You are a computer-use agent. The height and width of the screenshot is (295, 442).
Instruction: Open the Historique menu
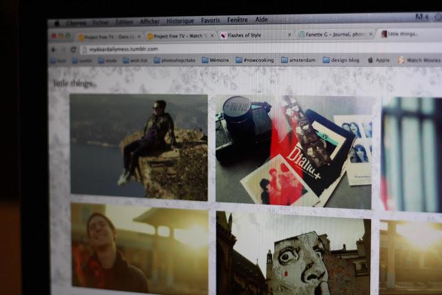click(180, 21)
